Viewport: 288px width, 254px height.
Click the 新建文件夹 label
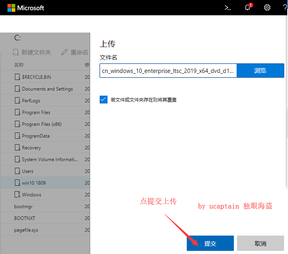36,52
